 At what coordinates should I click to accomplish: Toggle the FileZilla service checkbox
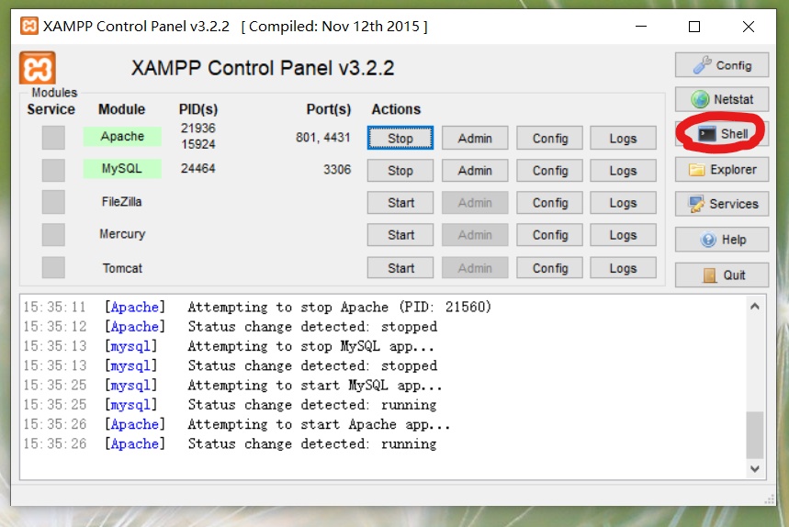point(53,202)
